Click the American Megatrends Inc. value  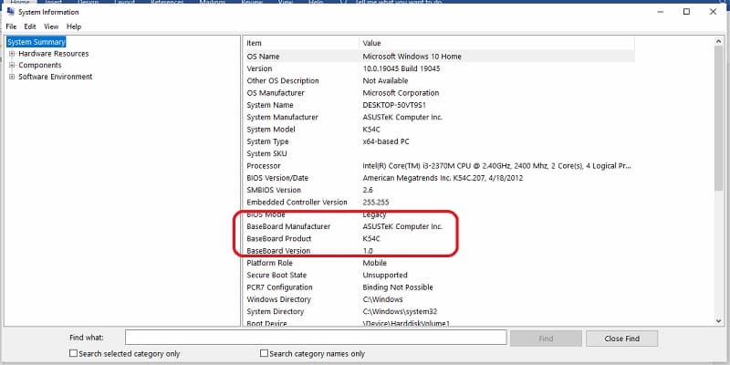click(443, 178)
